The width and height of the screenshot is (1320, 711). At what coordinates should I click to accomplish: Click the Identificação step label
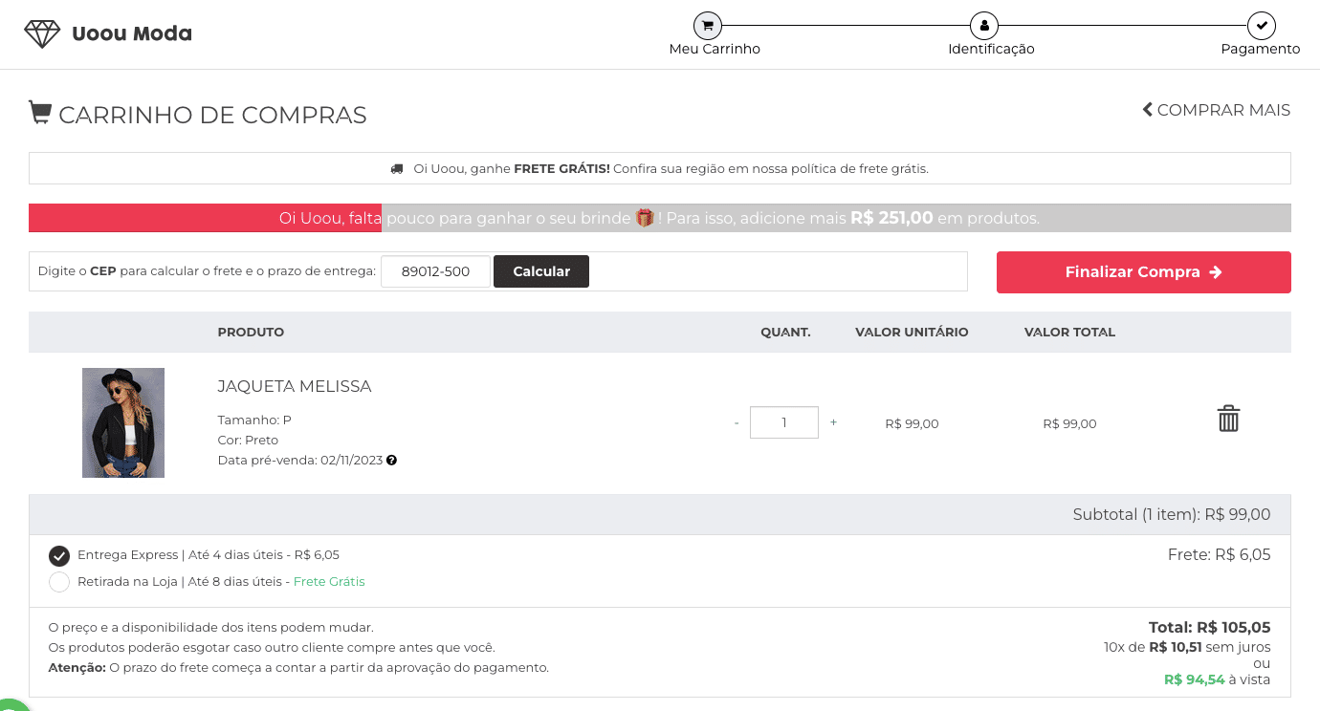(x=991, y=49)
